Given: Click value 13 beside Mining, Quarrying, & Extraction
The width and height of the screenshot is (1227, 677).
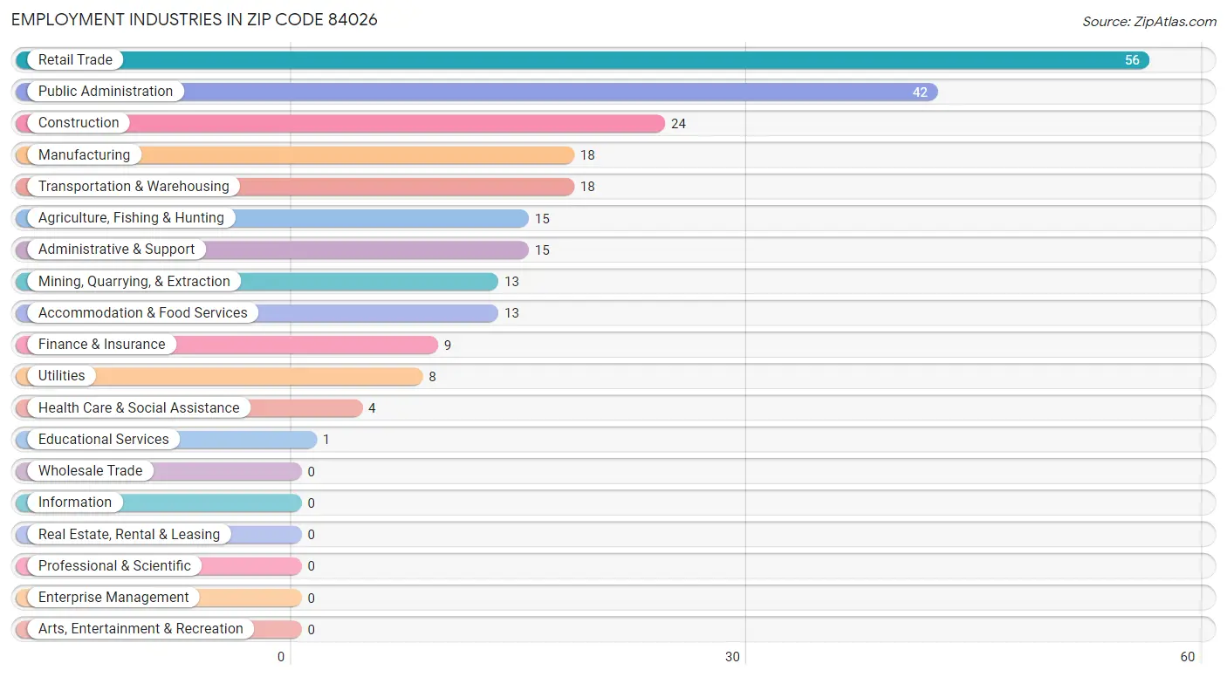Looking at the screenshot, I should pos(511,282).
